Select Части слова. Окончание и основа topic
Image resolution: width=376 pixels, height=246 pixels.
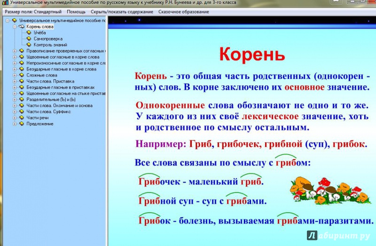point(60,106)
